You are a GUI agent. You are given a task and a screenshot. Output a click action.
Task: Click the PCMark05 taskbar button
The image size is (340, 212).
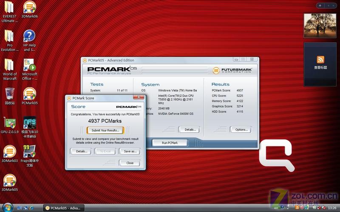(x=63, y=208)
